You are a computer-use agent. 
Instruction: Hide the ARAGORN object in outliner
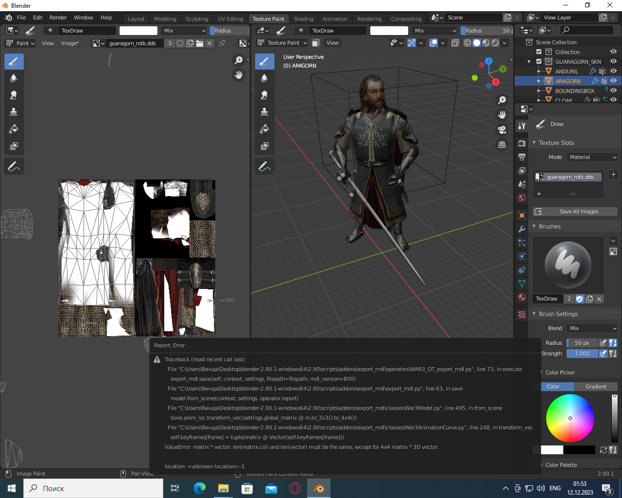click(613, 81)
